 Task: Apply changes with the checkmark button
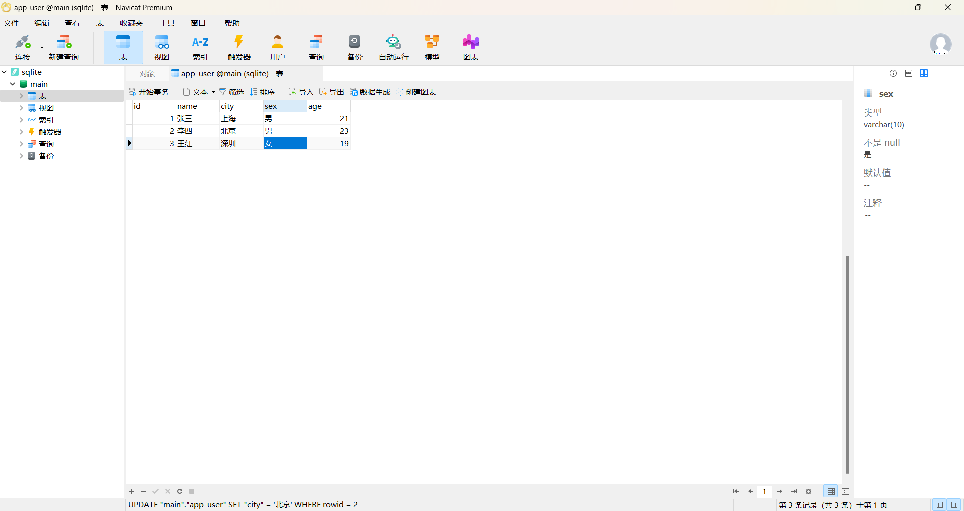pyautogui.click(x=156, y=491)
